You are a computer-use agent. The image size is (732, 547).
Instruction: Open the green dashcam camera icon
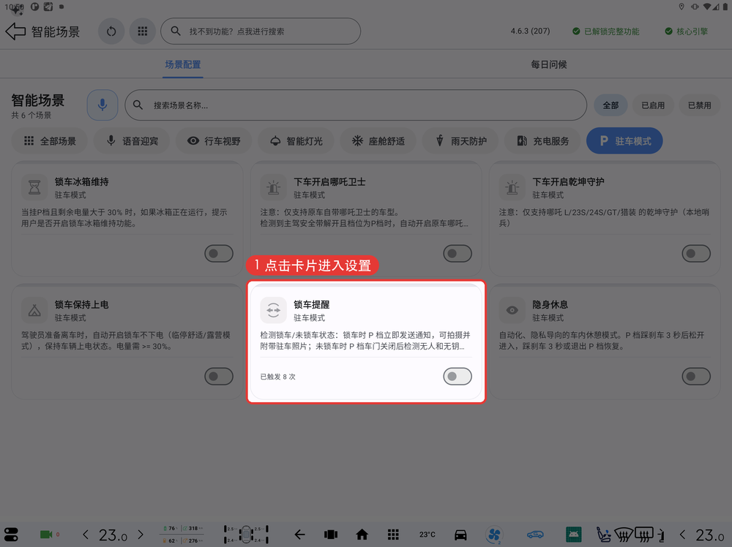pyautogui.click(x=46, y=535)
